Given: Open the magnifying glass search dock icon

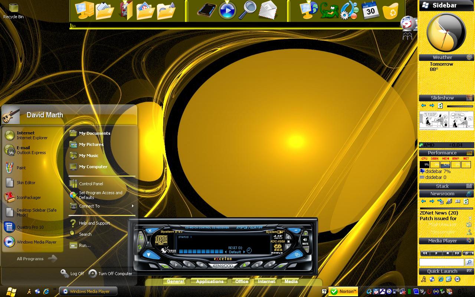Looking at the screenshot, I should click(x=248, y=10).
